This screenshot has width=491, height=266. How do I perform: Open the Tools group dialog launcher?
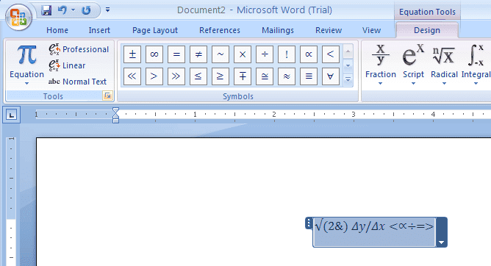tap(107, 96)
